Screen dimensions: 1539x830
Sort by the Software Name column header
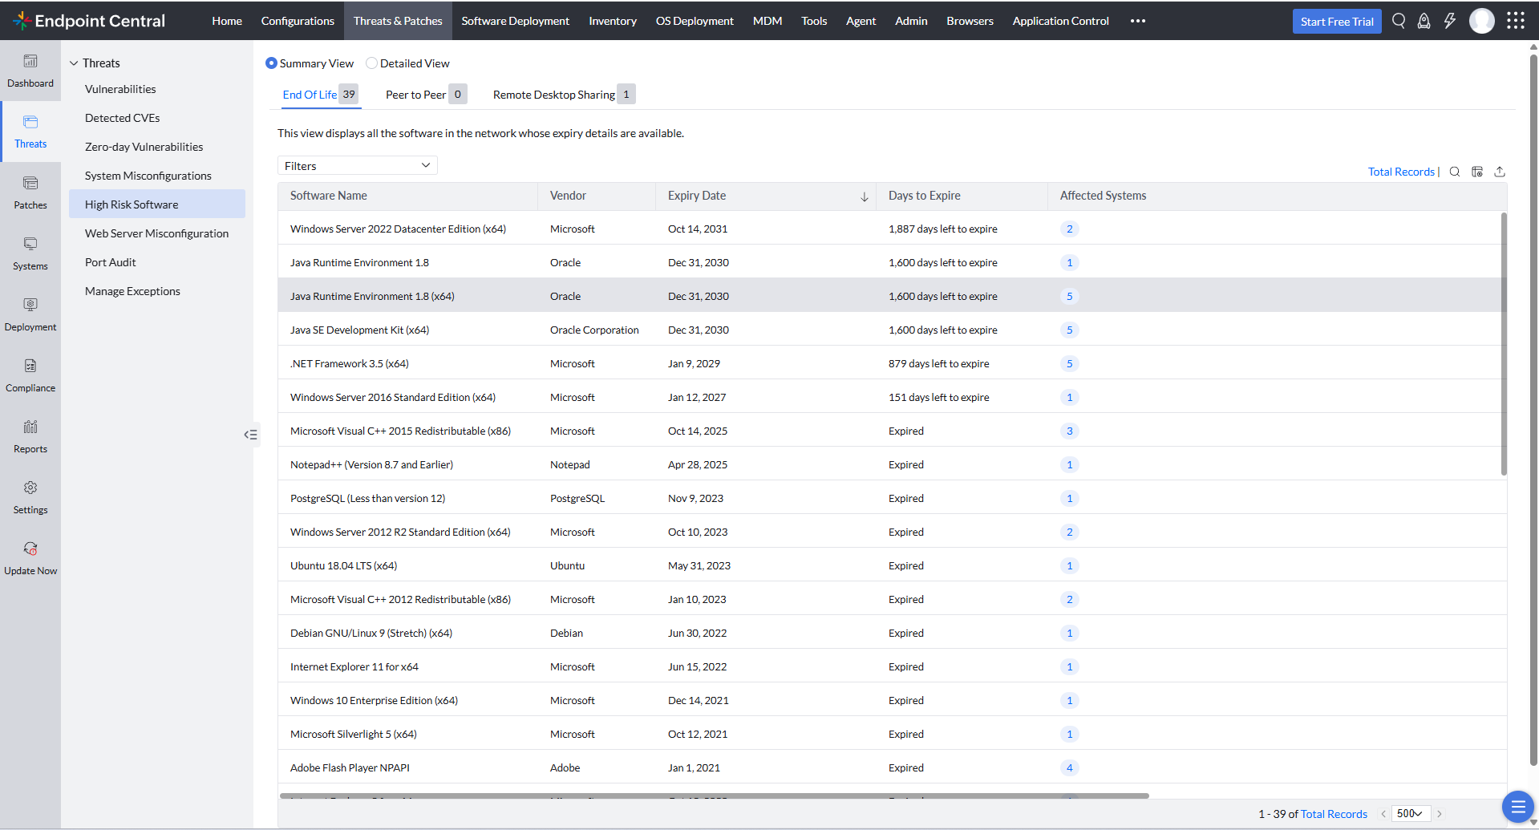(x=408, y=196)
